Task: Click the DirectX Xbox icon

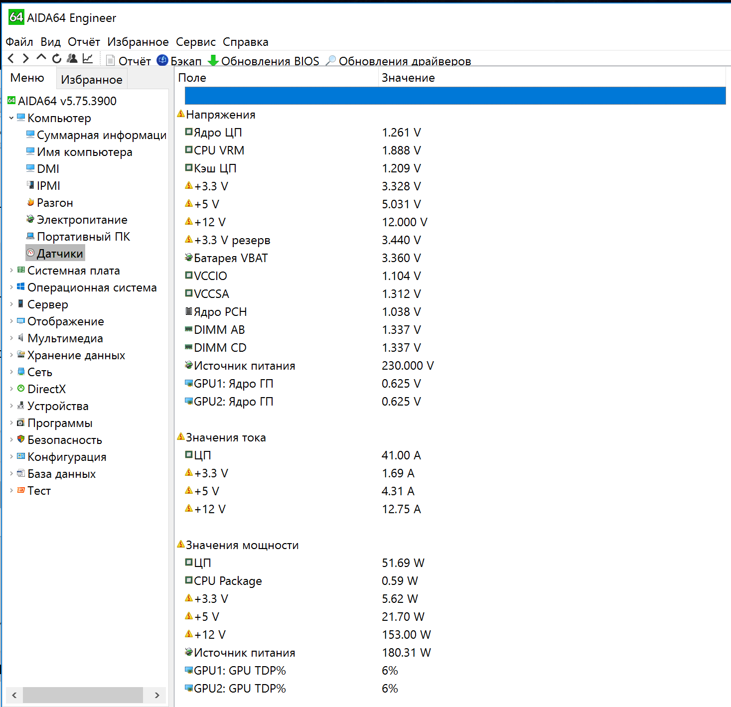Action: pos(21,389)
